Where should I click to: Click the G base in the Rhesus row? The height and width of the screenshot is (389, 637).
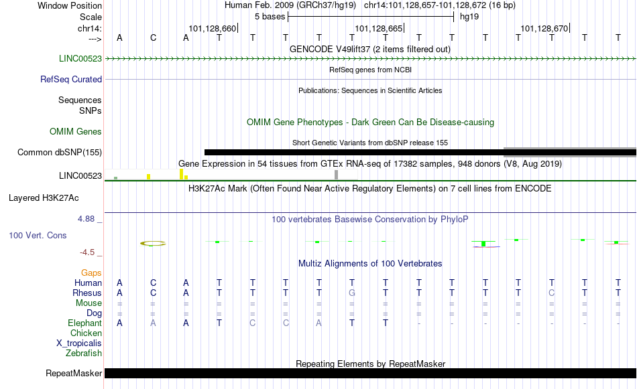[352, 293]
